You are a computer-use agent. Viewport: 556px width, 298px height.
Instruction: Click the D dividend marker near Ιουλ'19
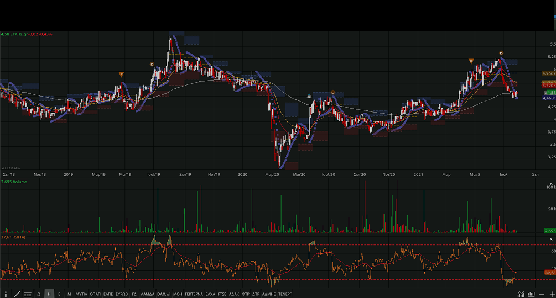(152, 64)
